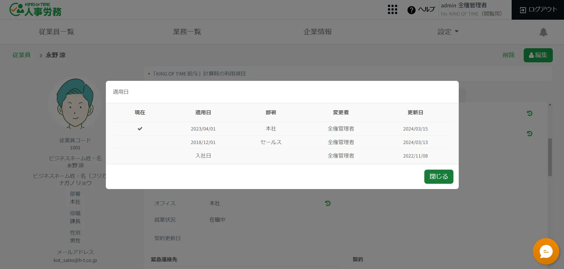564x269 pixels.
Task: Close the dialog with 閉じる button
Action: [439, 177]
